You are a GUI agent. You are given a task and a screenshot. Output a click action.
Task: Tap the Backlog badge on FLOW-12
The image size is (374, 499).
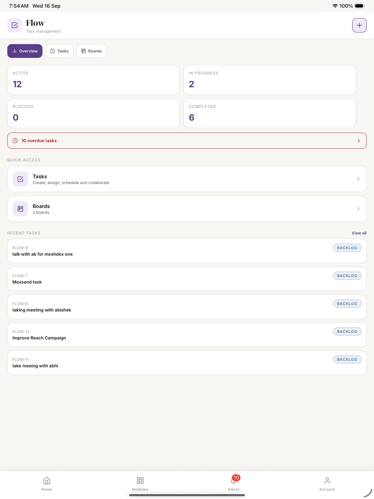point(347,332)
